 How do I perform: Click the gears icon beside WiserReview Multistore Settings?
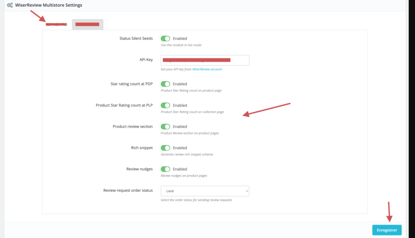10,5
